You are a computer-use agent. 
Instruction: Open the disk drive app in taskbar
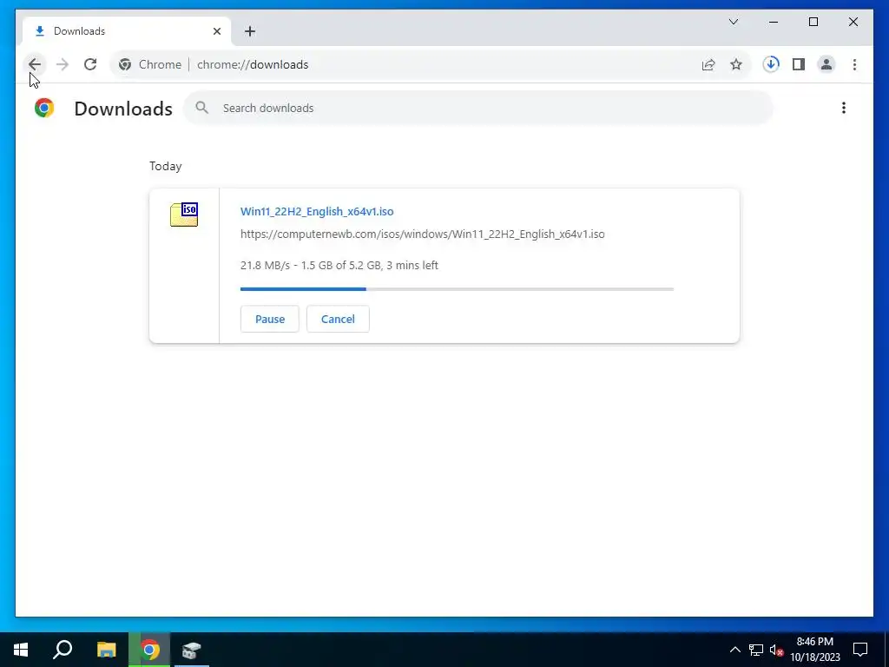(x=192, y=650)
